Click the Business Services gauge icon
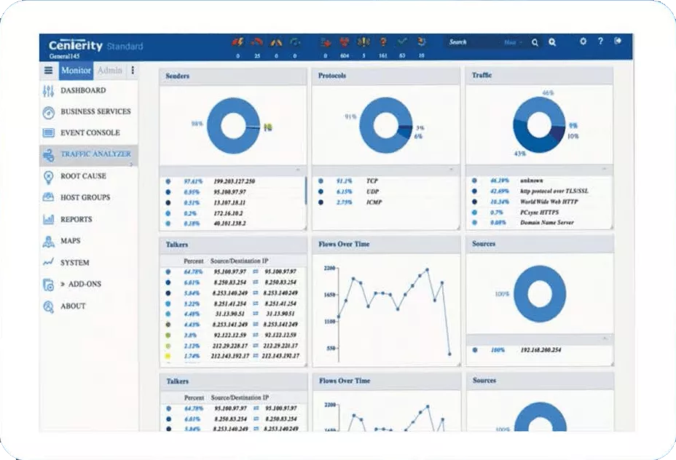 (x=49, y=112)
